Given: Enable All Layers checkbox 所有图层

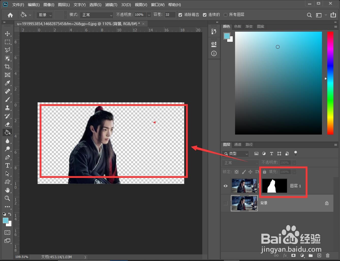Looking at the screenshot, I should click(225, 15).
